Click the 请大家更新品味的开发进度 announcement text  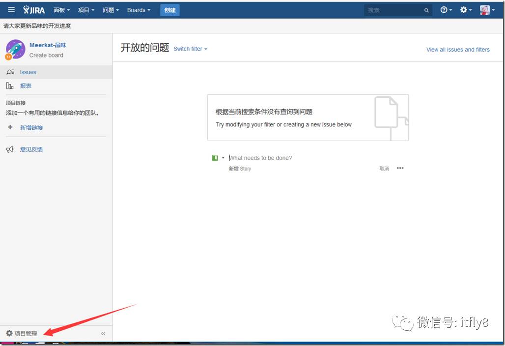pyautogui.click(x=37, y=26)
